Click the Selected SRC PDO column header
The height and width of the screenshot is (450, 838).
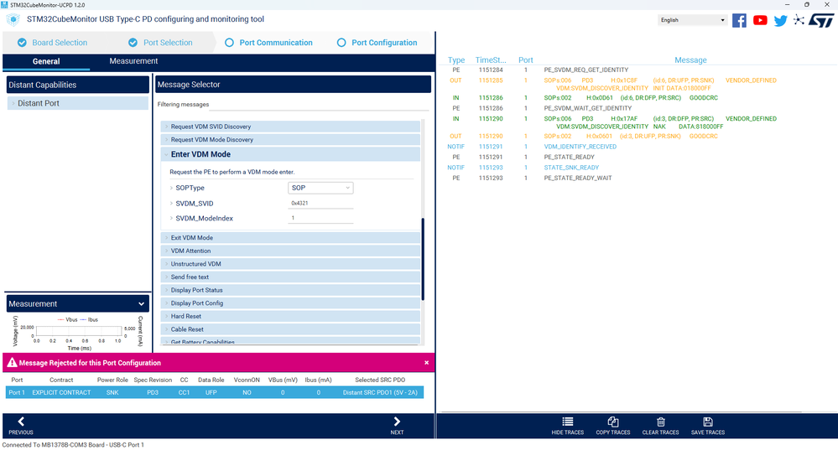[380, 380]
